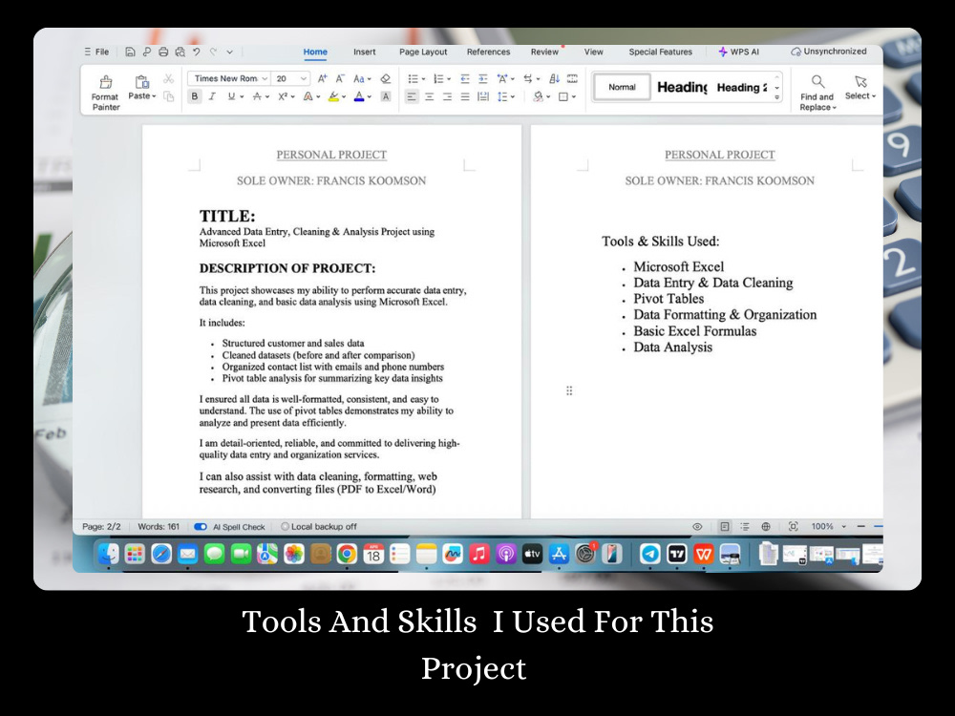The height and width of the screenshot is (716, 955).
Task: Open the font name dropdown
Action: [265, 78]
